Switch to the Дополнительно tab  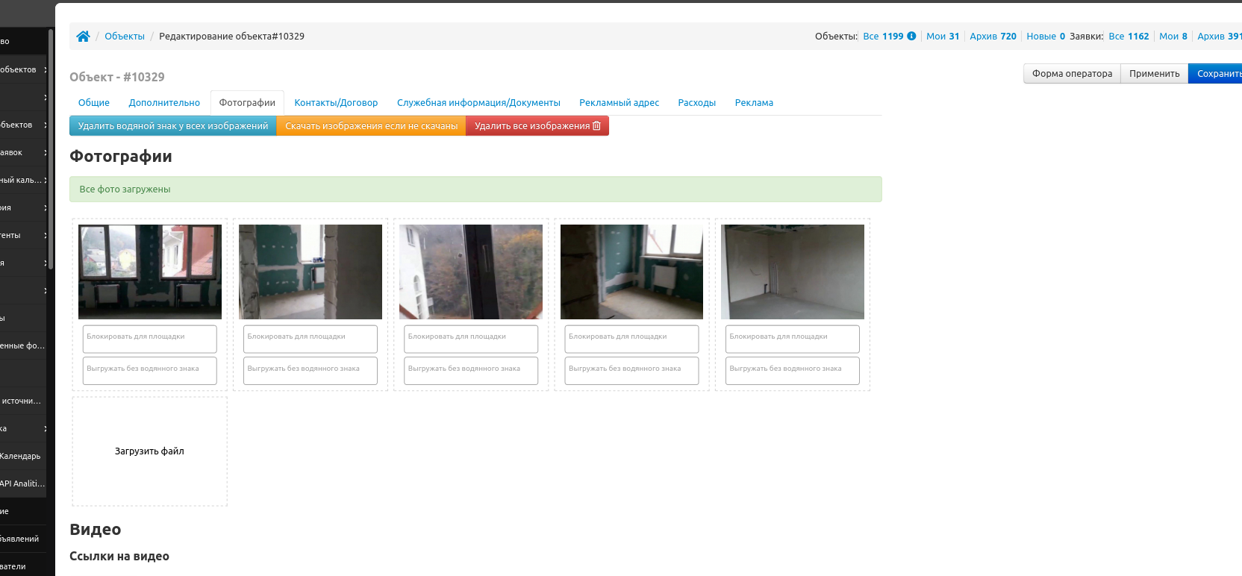(x=164, y=103)
